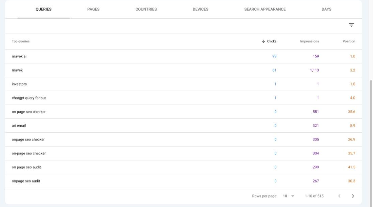The width and height of the screenshot is (373, 207).
Task: Select the 'on page seo checker' query
Action: pyautogui.click(x=183, y=112)
